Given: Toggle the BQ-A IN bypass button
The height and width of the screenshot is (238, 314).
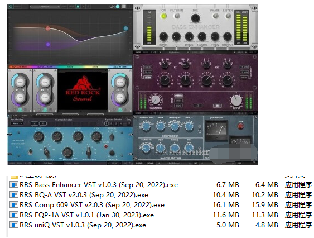Looking at the screenshot, I should (218, 106).
